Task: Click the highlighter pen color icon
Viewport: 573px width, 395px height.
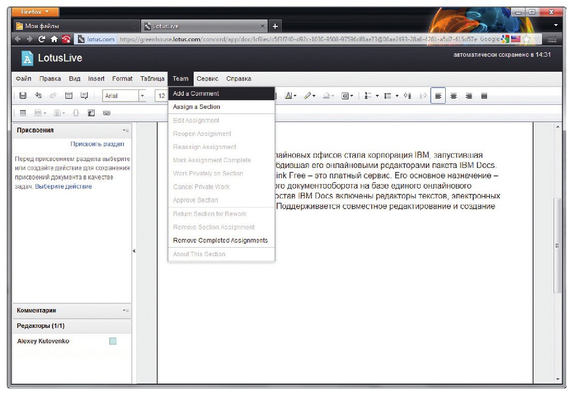Action: point(308,96)
